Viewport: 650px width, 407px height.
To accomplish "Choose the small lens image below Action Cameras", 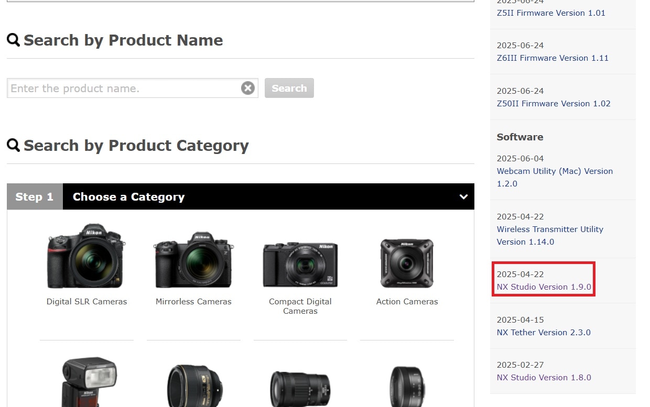I will 407,387.
